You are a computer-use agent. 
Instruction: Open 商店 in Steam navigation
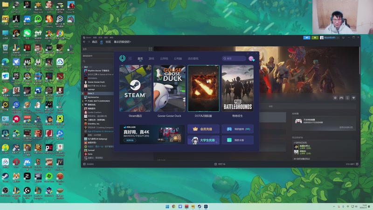pos(95,42)
